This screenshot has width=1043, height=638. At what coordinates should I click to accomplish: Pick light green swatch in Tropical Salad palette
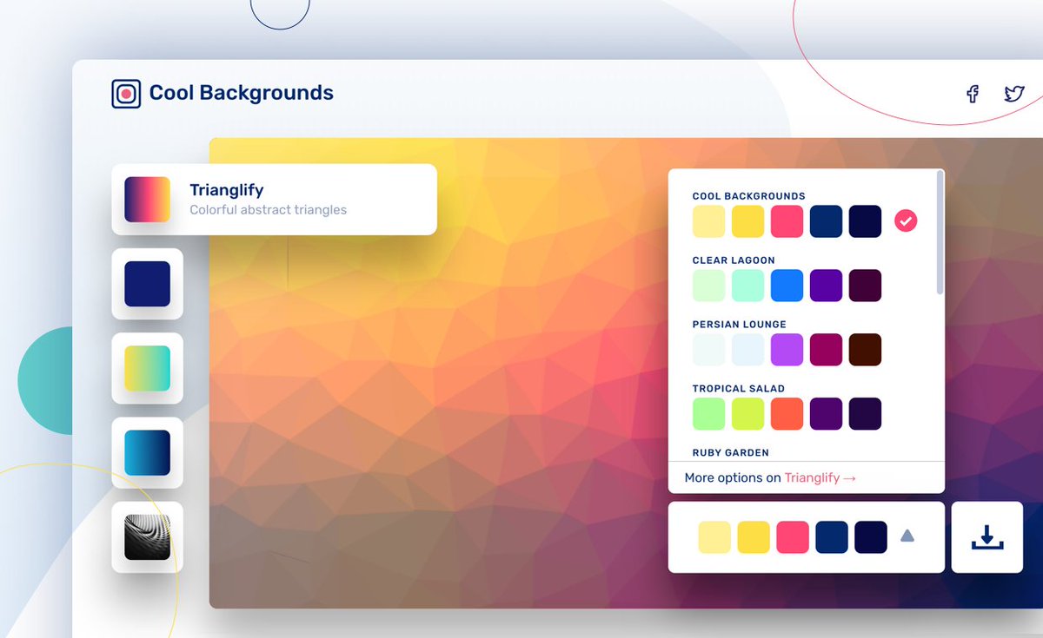coord(709,414)
